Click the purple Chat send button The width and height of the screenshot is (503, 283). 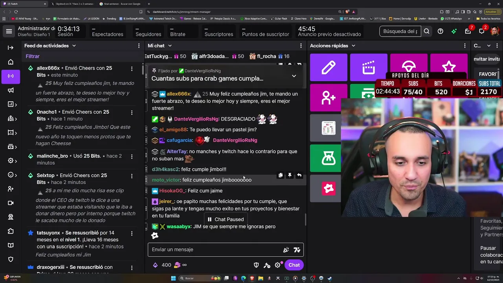(294, 265)
